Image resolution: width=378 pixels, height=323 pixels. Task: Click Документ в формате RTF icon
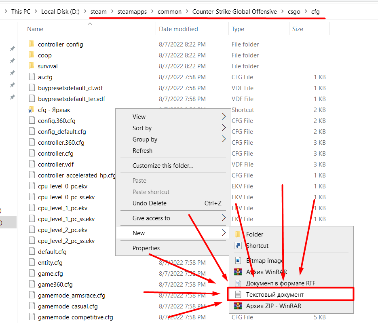[238, 283]
